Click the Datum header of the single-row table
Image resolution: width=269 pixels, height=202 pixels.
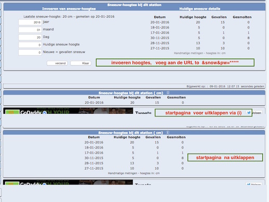coord(94,97)
